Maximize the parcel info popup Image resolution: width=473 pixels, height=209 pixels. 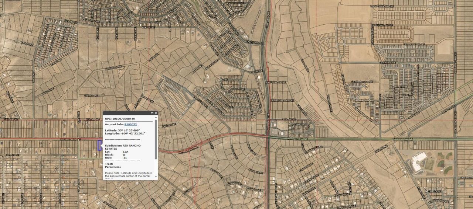click(152, 113)
